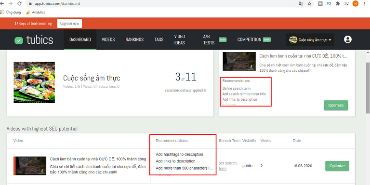
Task: Switch to the VIDEOS tab
Action: click(108, 40)
